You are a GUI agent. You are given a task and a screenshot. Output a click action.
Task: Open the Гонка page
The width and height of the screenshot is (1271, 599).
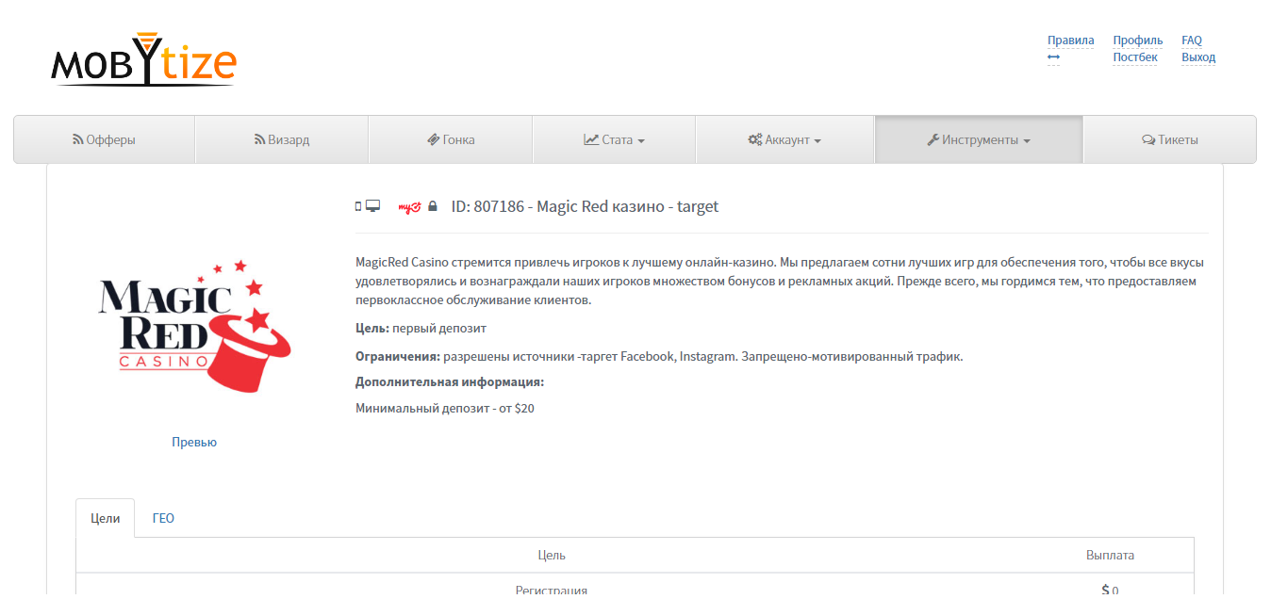point(451,139)
